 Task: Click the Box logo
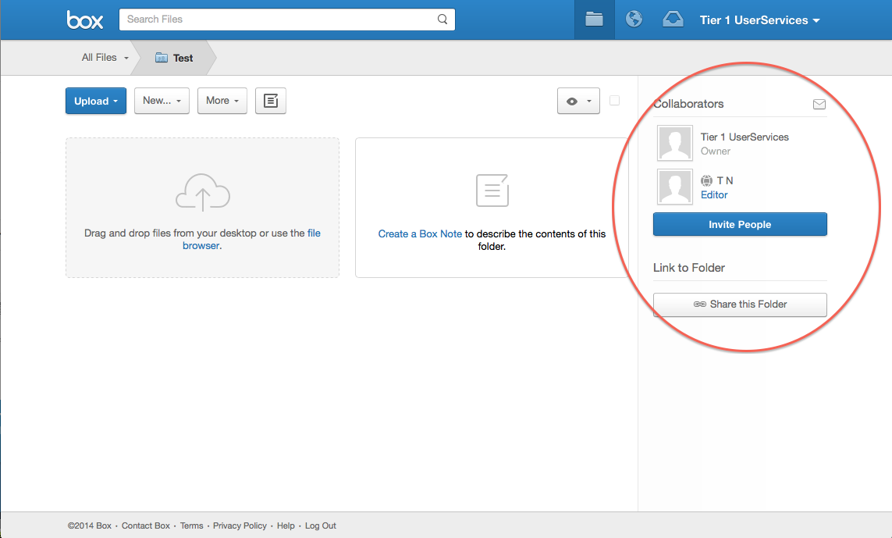[85, 20]
